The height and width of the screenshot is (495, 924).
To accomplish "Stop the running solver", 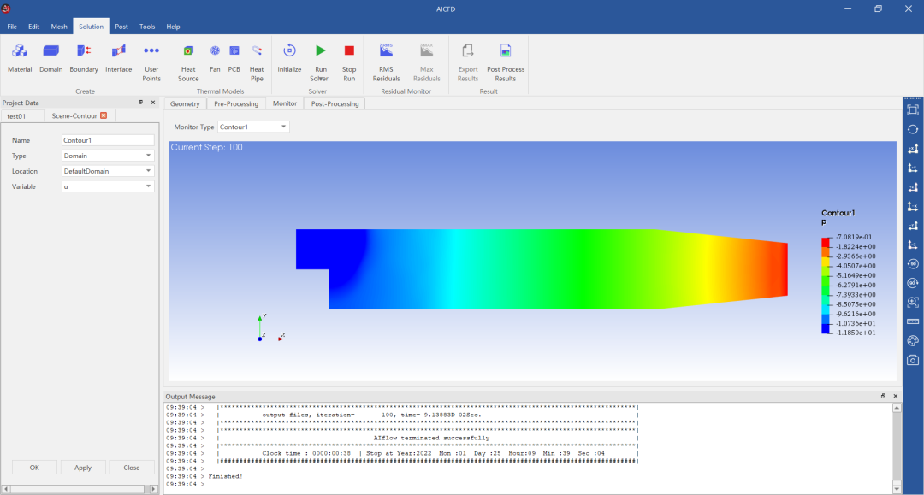I will click(x=349, y=62).
